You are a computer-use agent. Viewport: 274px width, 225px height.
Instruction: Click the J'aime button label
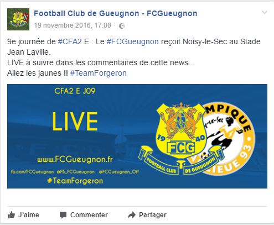(x=29, y=215)
